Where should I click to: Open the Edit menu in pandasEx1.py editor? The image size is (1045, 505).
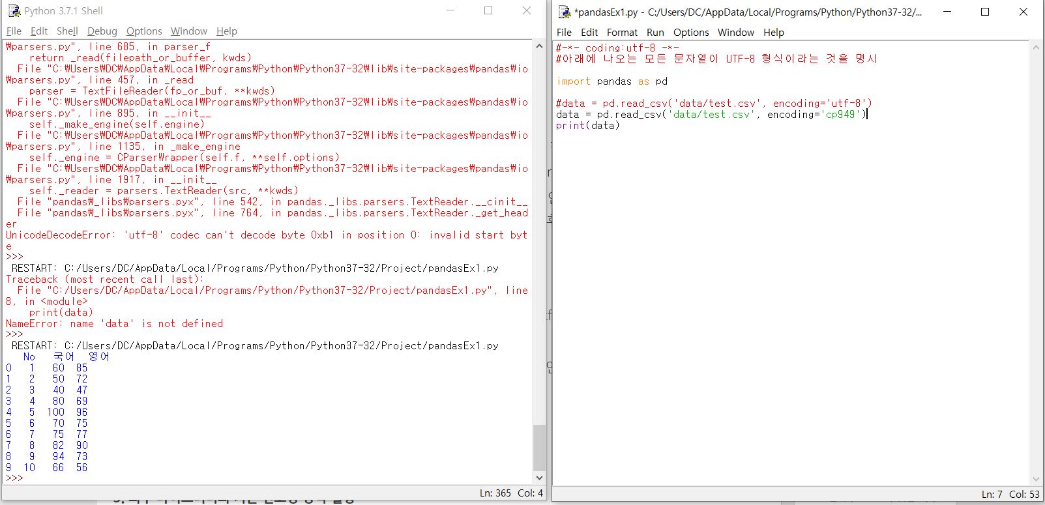(x=589, y=33)
